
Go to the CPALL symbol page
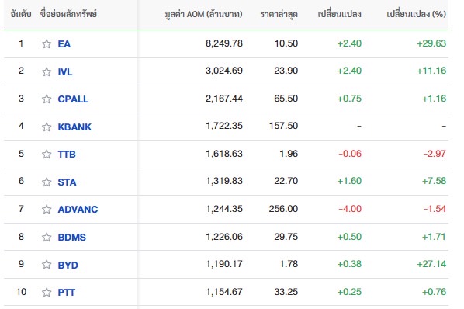pyautogui.click(x=73, y=99)
